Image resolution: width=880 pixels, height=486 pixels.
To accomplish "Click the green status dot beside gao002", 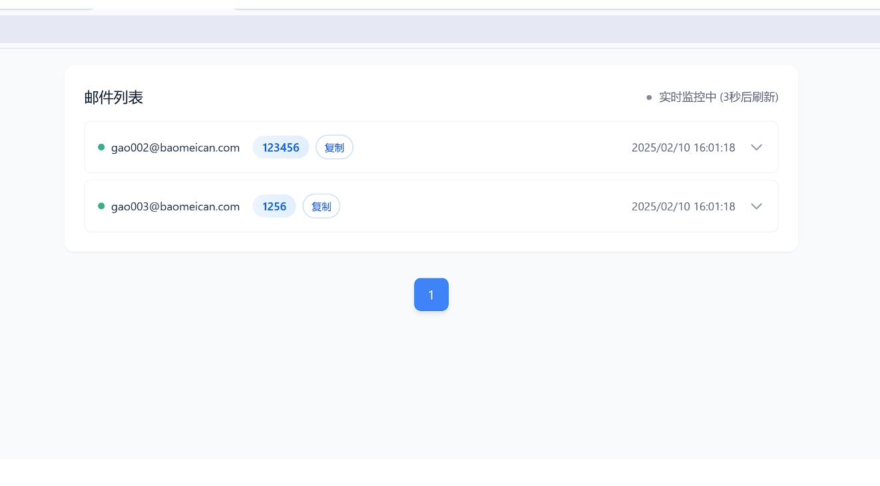I will (101, 147).
